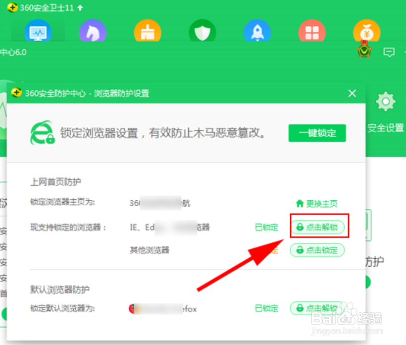The image size is (406, 345).
Task: Click the 锁定浏览器主页为 label
Action: click(63, 202)
